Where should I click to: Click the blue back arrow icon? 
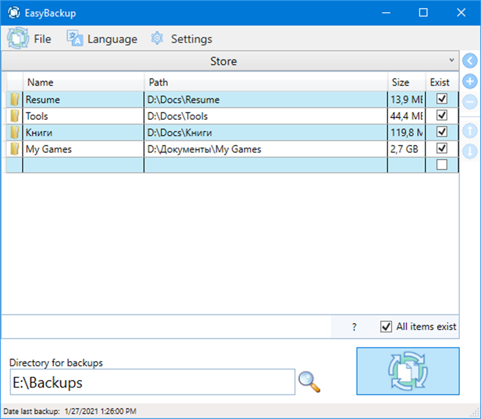pyautogui.click(x=469, y=61)
